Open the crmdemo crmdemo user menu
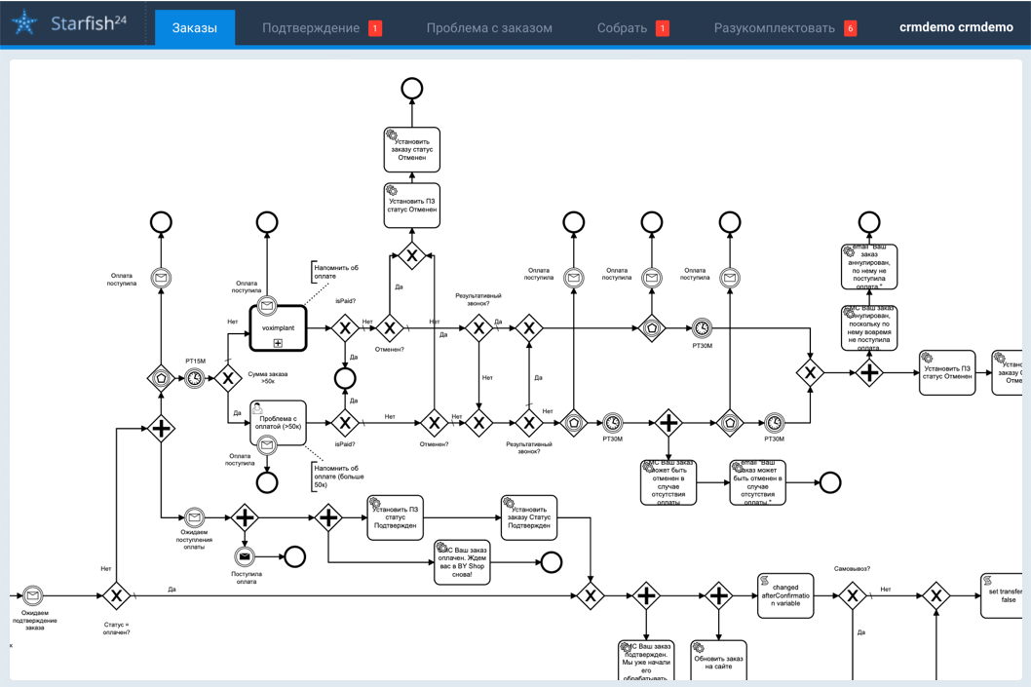This screenshot has width=1031, height=687. 956,27
